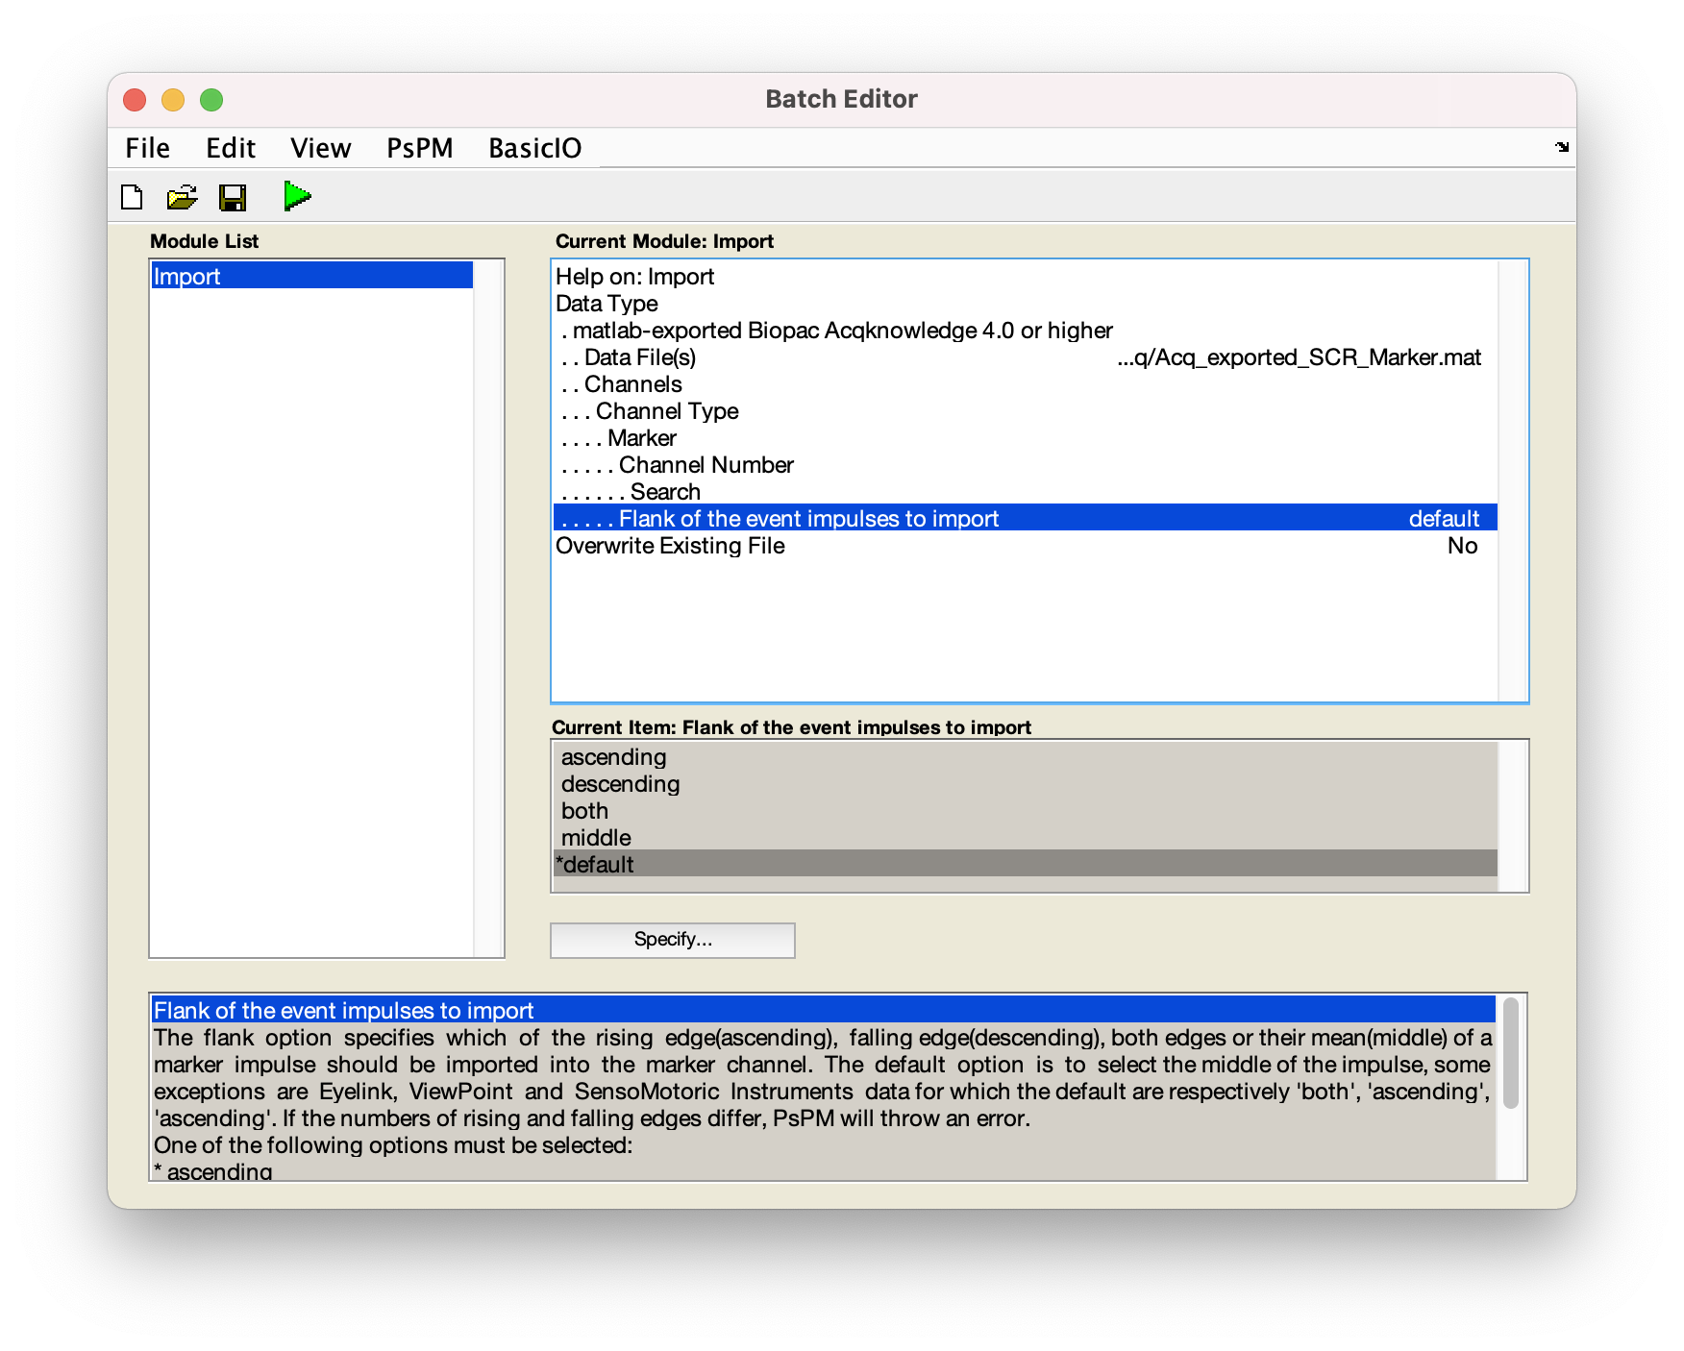Select the Data Type entry

(607, 303)
